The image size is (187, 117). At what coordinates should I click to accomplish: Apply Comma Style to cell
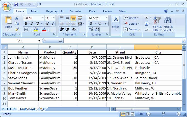[106, 24]
